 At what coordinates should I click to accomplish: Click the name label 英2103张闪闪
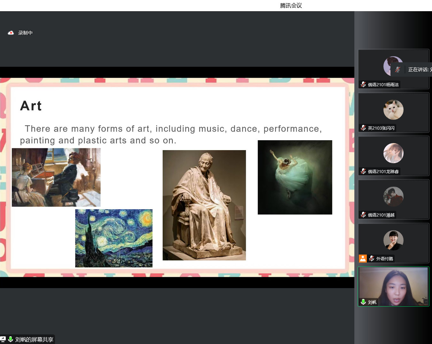(x=381, y=128)
